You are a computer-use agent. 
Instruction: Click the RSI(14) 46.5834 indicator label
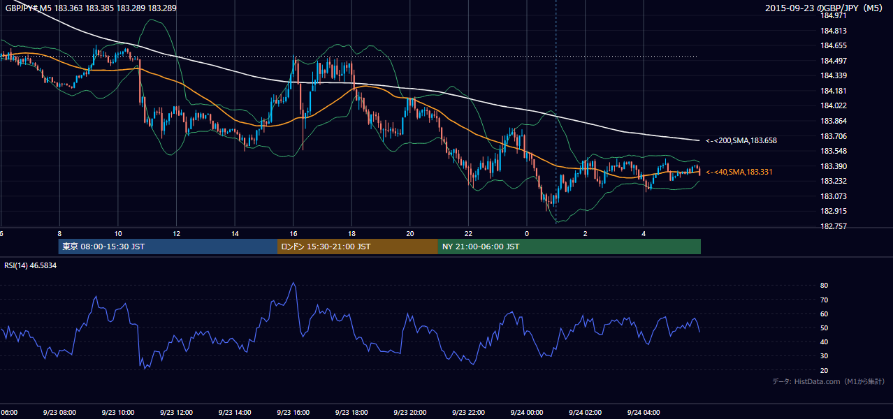coord(31,265)
